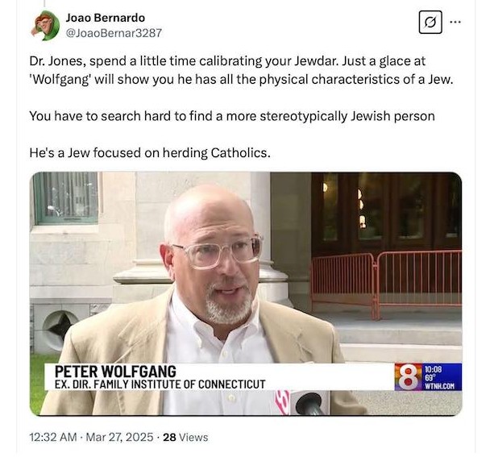Click the channel 8 logo in image

click(x=408, y=377)
